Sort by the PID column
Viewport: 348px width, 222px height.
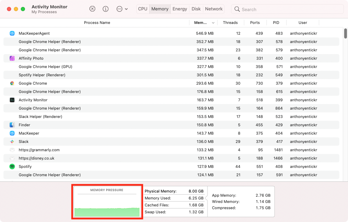coord(276,23)
